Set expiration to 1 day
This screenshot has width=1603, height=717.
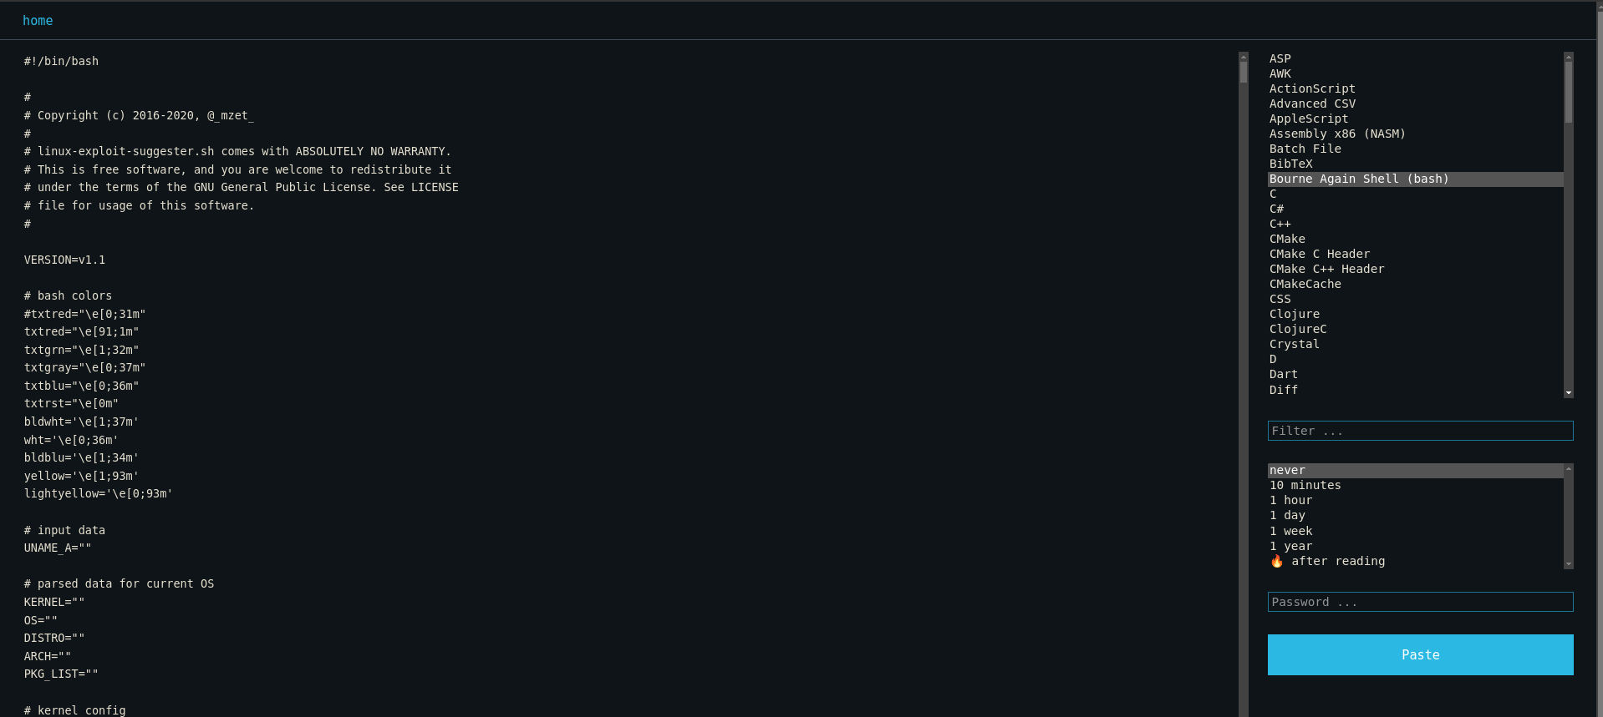point(1287,516)
